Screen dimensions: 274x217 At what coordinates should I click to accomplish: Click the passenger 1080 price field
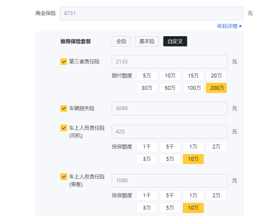tap(169, 180)
